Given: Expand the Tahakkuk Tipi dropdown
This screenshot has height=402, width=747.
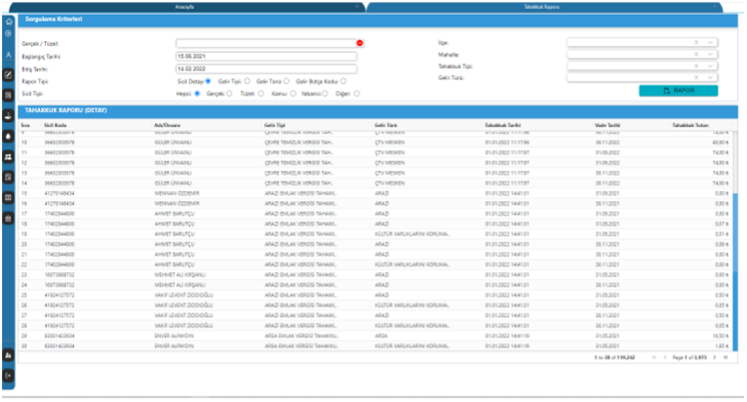Looking at the screenshot, I should click(x=711, y=66).
